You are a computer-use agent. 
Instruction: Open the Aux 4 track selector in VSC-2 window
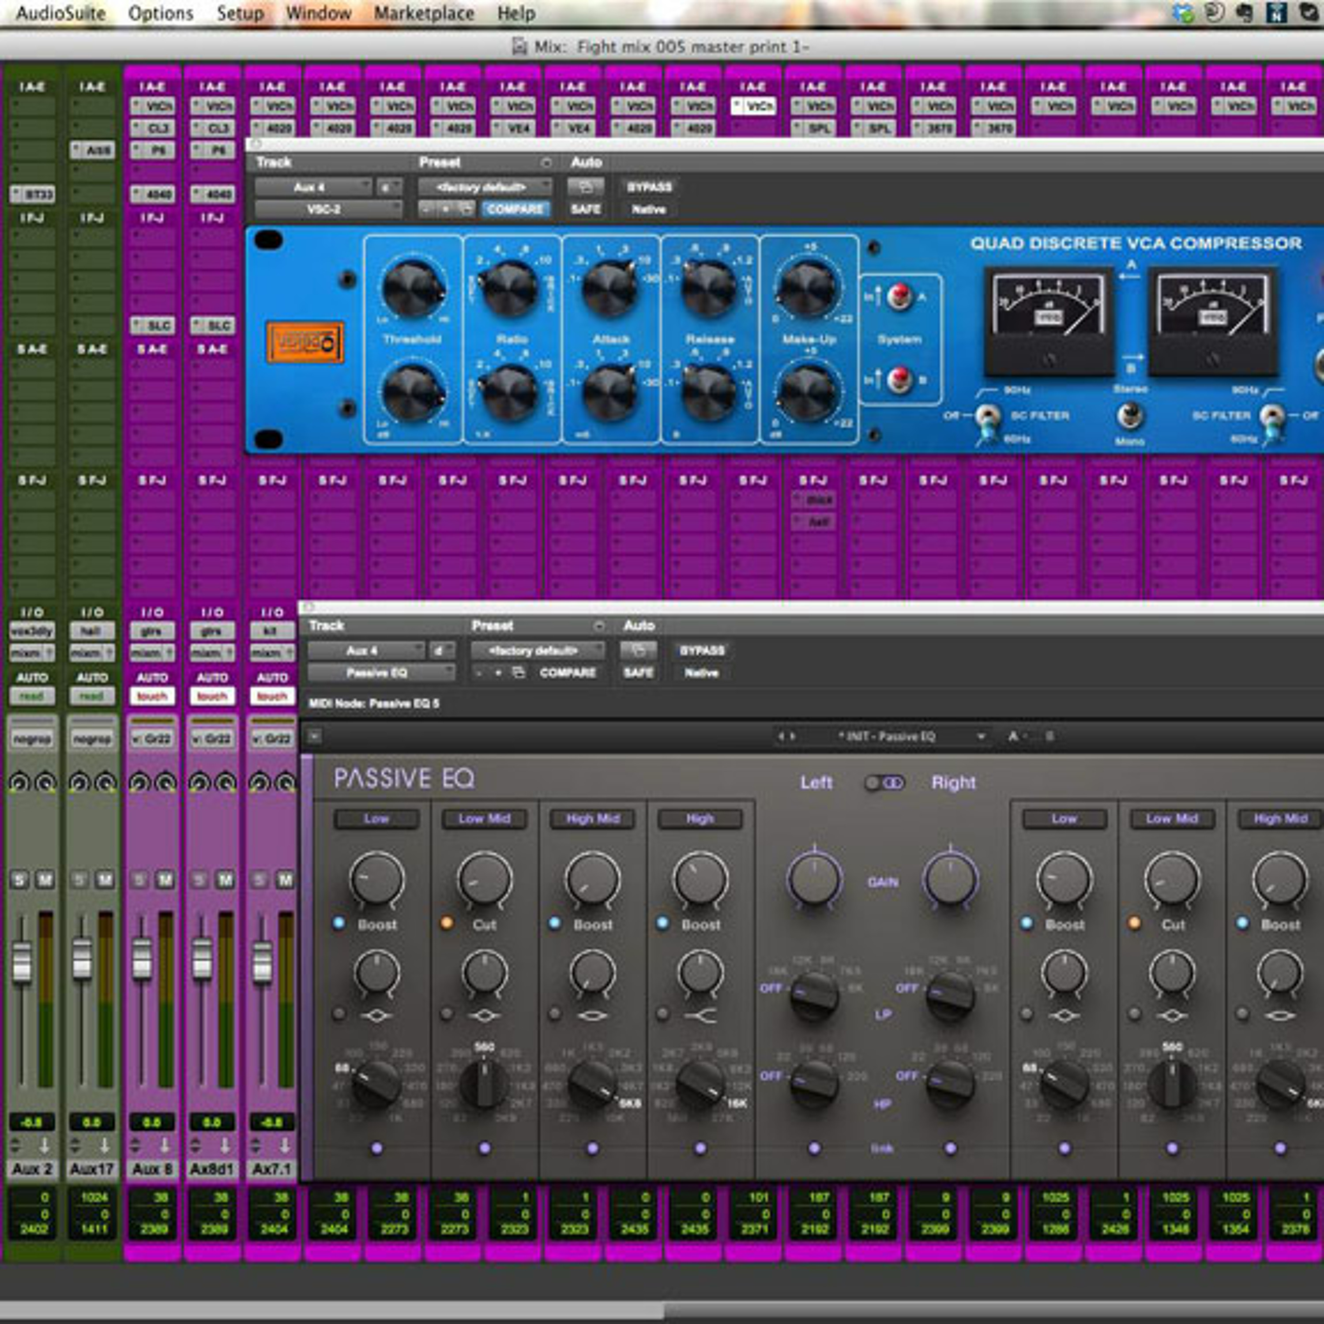(314, 187)
